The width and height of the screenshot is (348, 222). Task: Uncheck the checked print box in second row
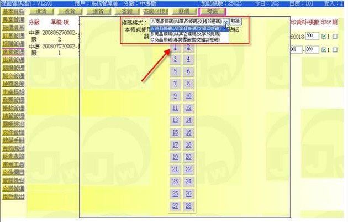(324, 50)
